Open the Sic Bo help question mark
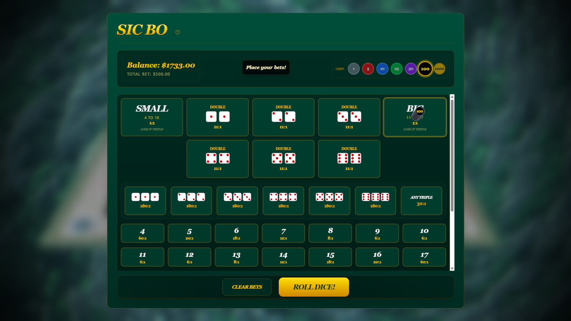The image size is (571, 321). (178, 32)
